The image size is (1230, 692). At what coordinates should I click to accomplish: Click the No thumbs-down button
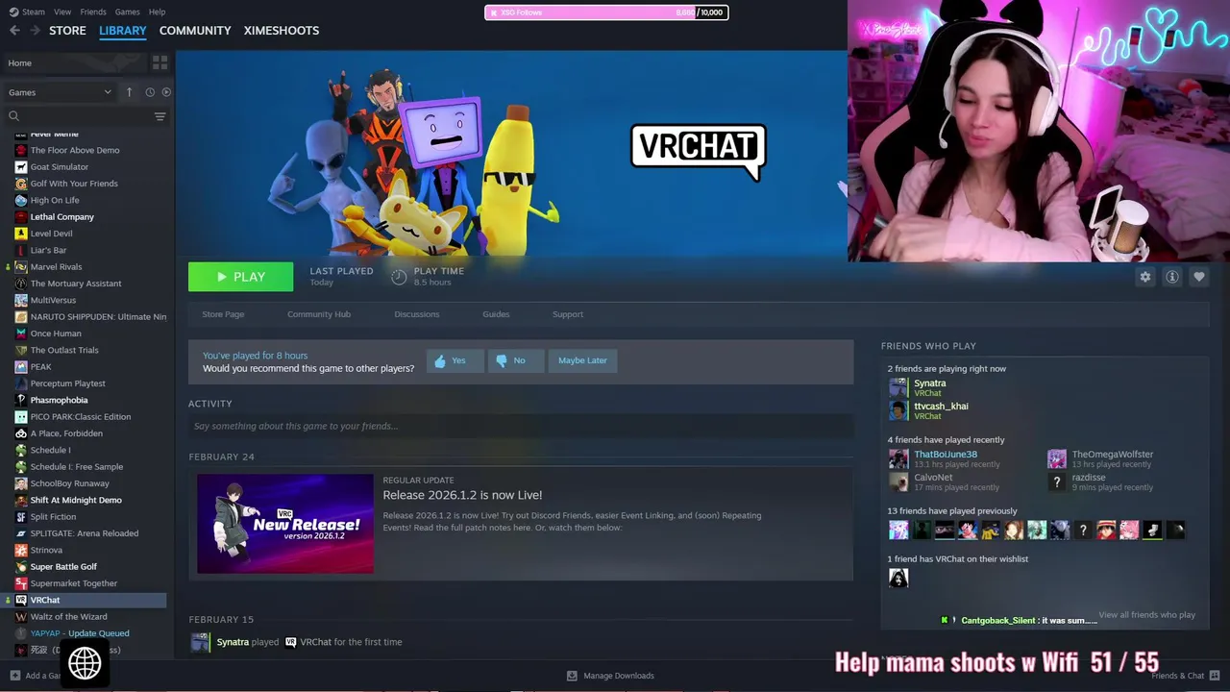tap(516, 360)
